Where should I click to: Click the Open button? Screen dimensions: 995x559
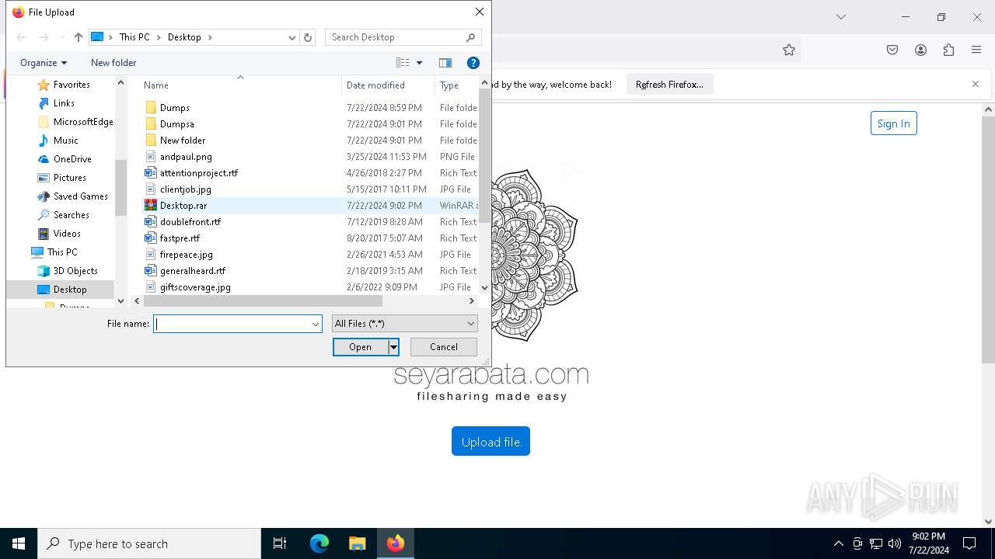pyautogui.click(x=361, y=347)
